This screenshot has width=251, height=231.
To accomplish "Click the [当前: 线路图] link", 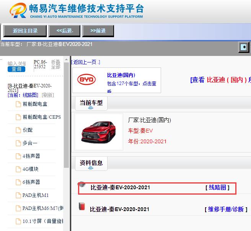I will pyautogui.click(x=23, y=95).
